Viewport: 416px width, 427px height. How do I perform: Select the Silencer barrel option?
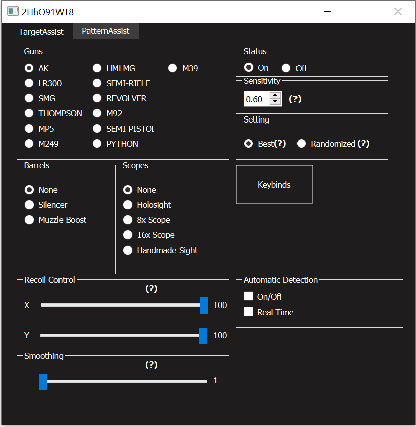tap(29, 205)
